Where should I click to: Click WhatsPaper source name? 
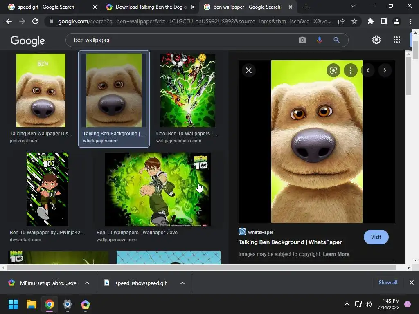tap(261, 232)
